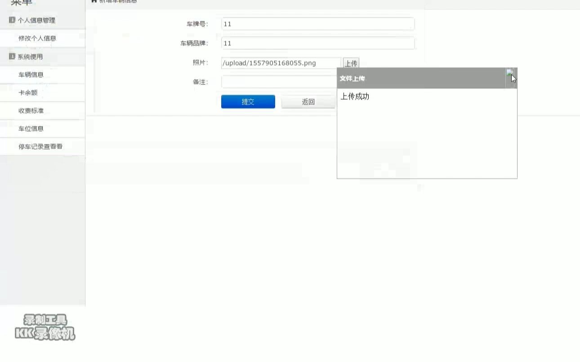The height and width of the screenshot is (362, 580).
Task: Click the 返回 button
Action: pos(308,102)
